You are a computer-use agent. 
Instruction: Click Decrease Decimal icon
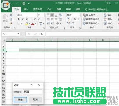73,23
